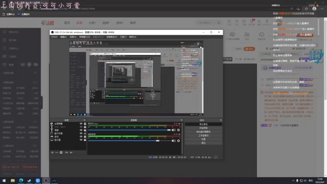The width and height of the screenshot is (327, 184).
Task: Toggle visibility of 窗口采集 source
Action: click(x=81, y=133)
